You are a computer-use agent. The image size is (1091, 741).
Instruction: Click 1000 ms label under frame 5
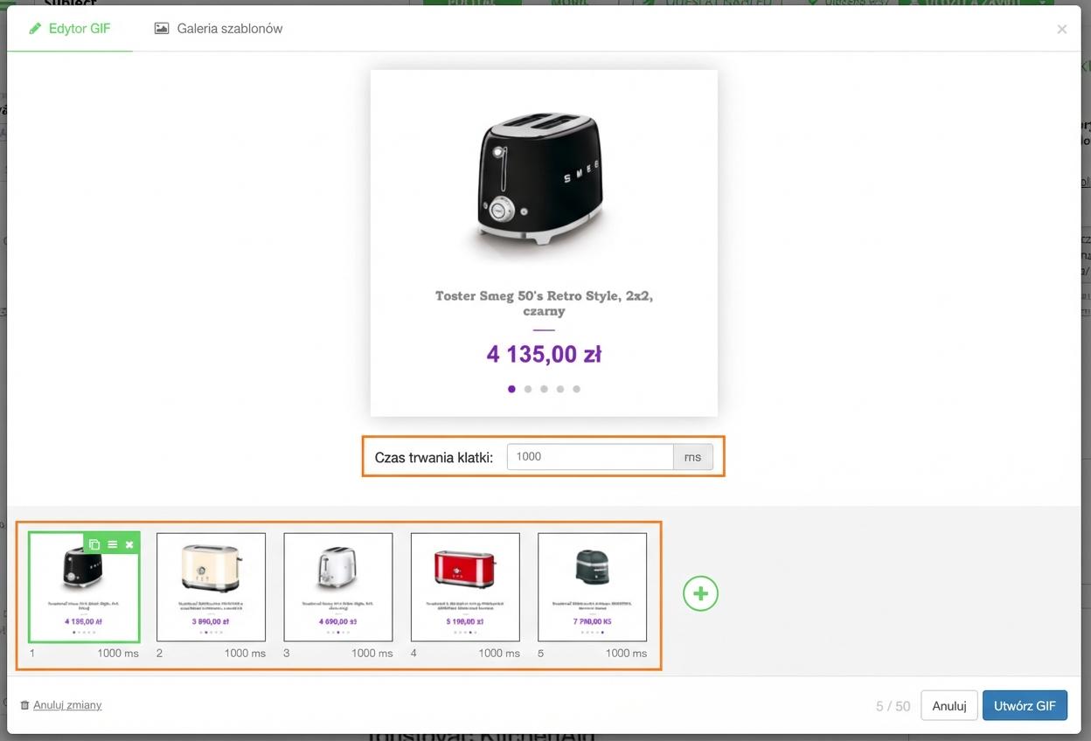[626, 654]
